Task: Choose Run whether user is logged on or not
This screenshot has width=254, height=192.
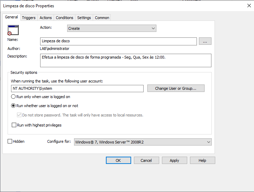Action: [x=14, y=106]
